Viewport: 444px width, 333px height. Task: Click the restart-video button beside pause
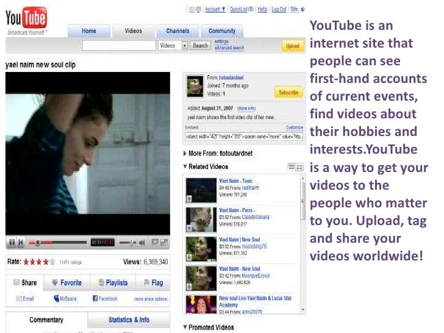pyautogui.click(x=20, y=242)
